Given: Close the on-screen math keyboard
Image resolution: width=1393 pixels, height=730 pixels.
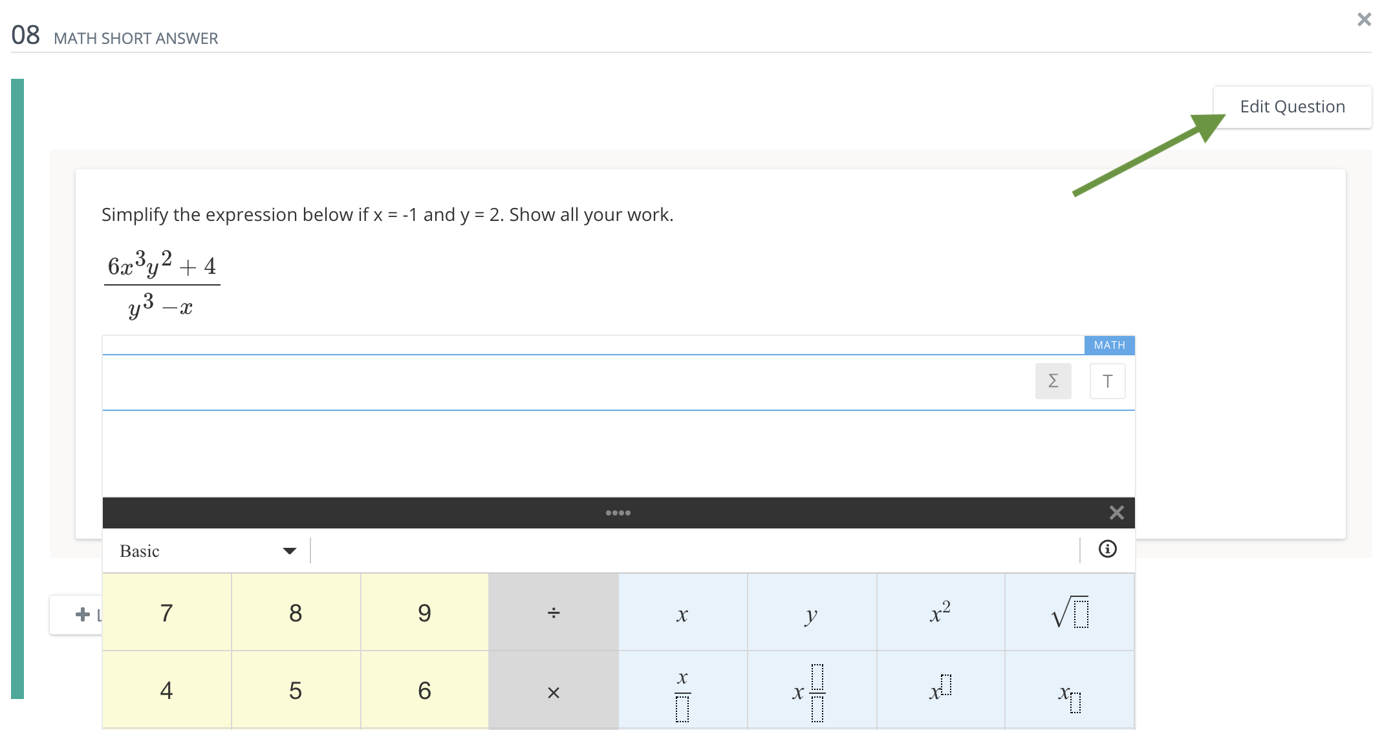Looking at the screenshot, I should pos(1116,512).
